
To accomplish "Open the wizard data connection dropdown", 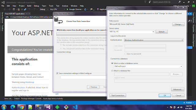I will click(81, 34).
